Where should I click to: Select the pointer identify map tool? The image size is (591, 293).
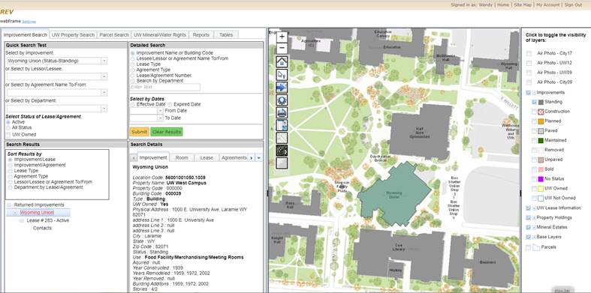point(282,74)
